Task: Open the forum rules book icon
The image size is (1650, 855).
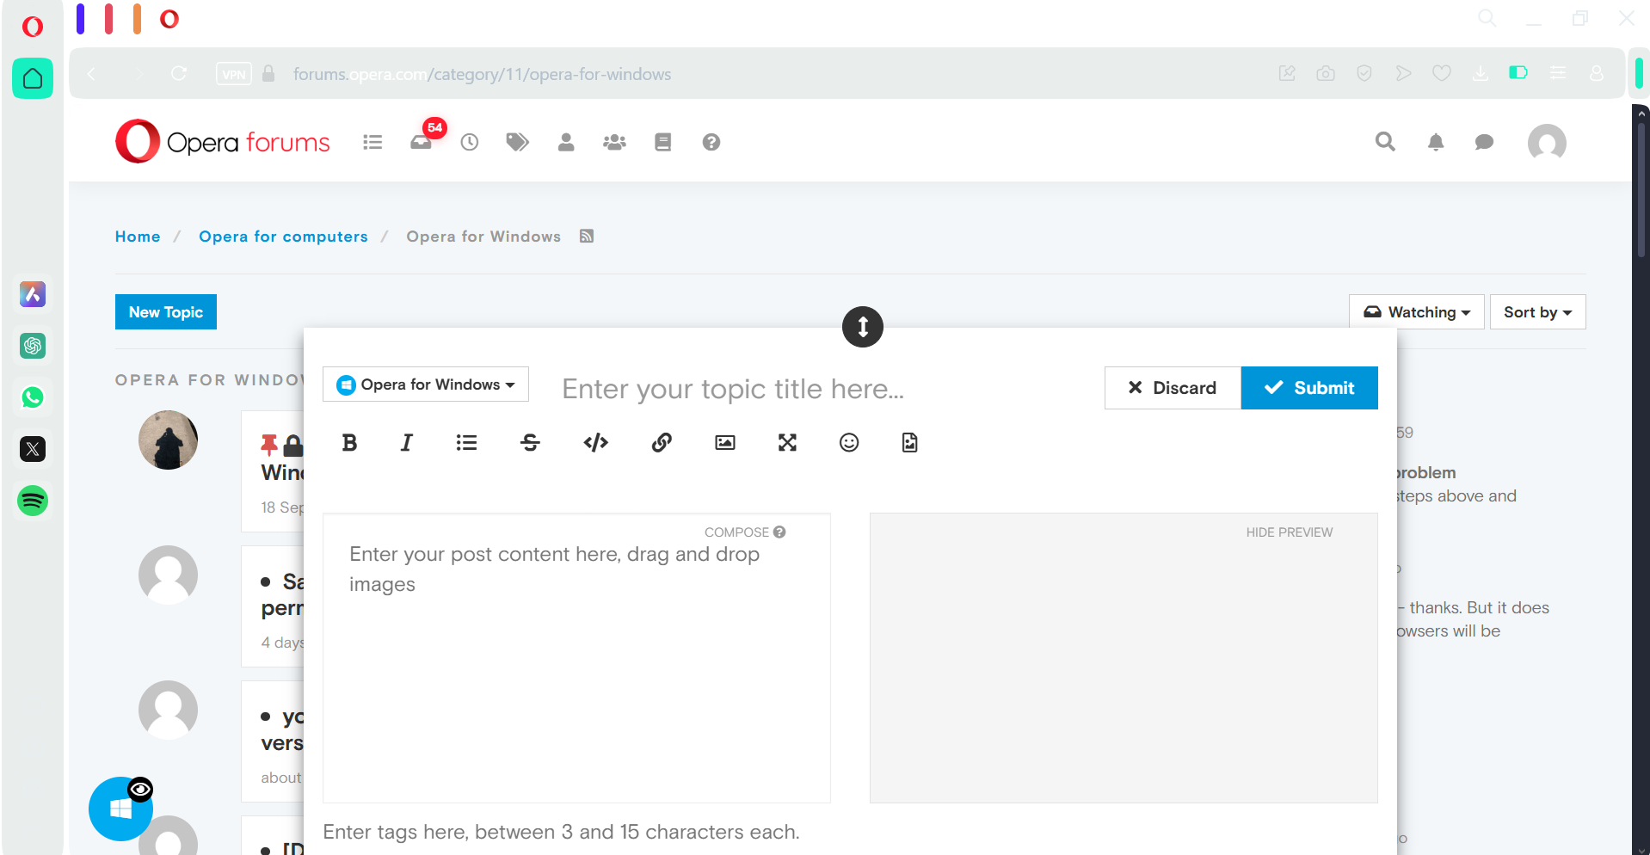Action: point(662,142)
